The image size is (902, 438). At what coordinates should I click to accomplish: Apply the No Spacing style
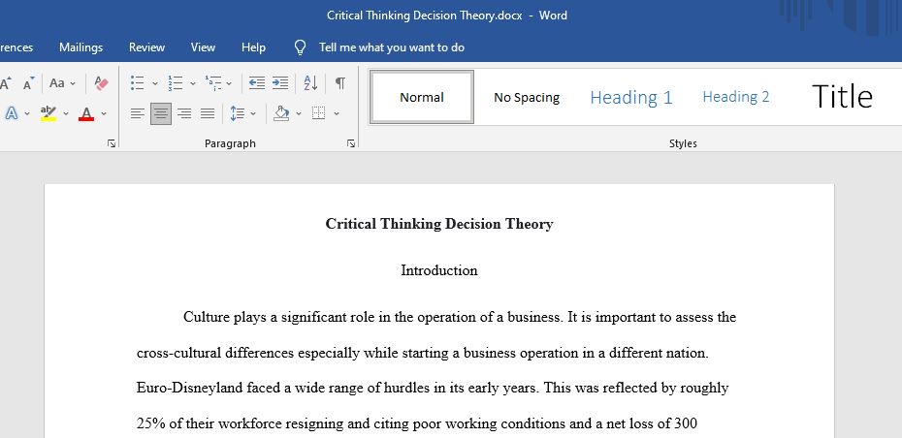pos(527,97)
